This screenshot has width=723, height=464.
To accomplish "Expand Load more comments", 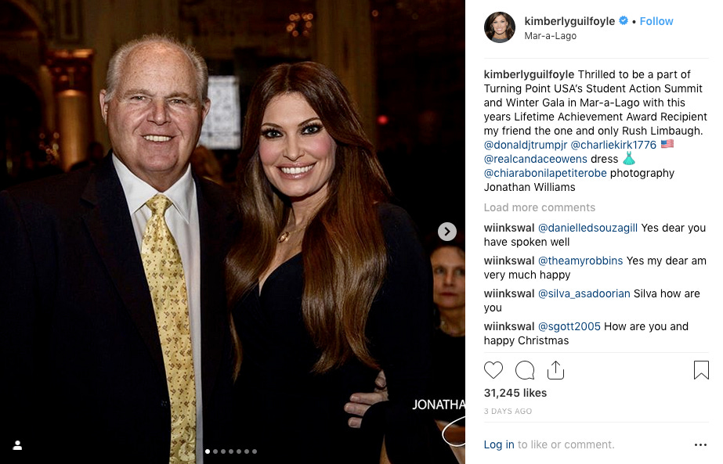I will (540, 207).
